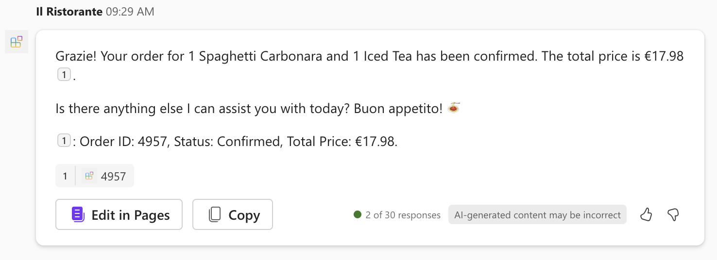The height and width of the screenshot is (260, 717).
Task: Click the Il Ristorante sender name
Action: pyautogui.click(x=69, y=12)
